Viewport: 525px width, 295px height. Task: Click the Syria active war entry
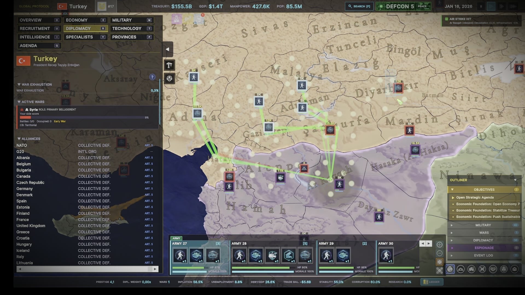pos(87,117)
